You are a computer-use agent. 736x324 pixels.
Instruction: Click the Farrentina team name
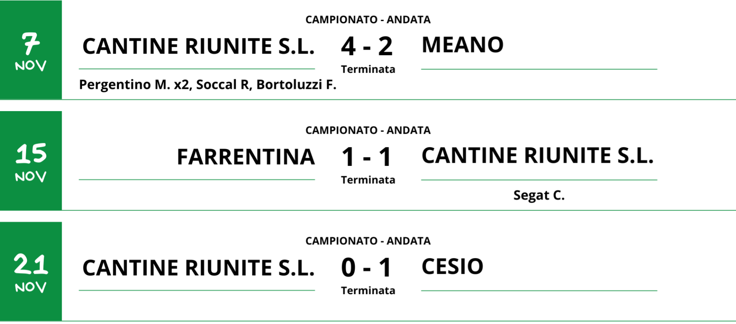[x=246, y=157]
